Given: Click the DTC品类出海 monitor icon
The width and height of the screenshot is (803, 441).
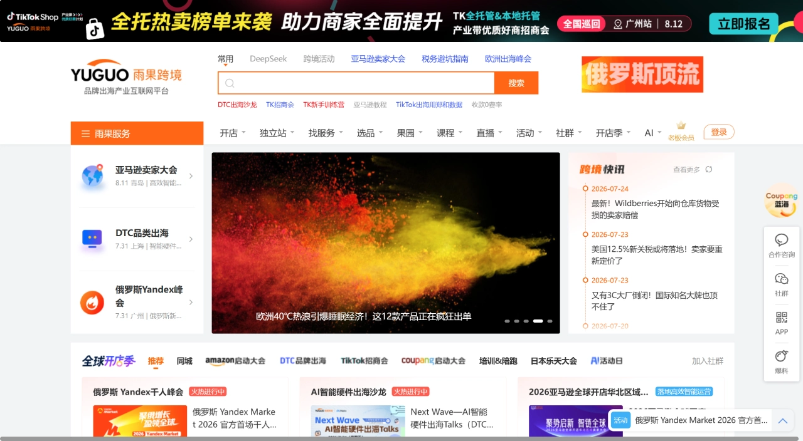Looking at the screenshot, I should coord(92,239).
